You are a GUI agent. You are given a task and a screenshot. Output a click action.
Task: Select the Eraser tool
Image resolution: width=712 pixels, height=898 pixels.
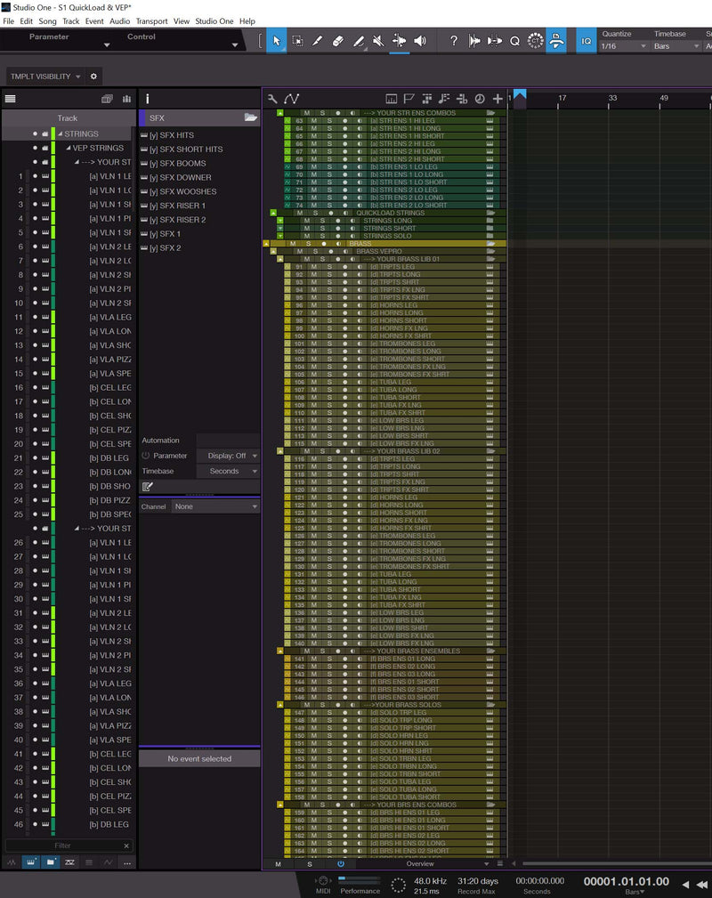(x=337, y=41)
